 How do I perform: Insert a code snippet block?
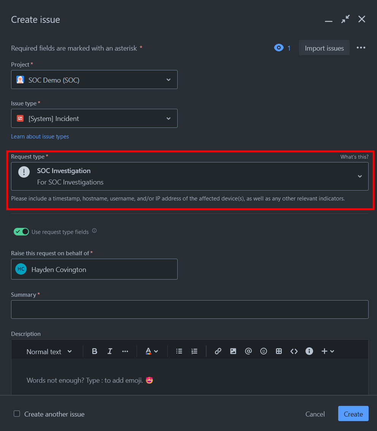[x=294, y=351]
